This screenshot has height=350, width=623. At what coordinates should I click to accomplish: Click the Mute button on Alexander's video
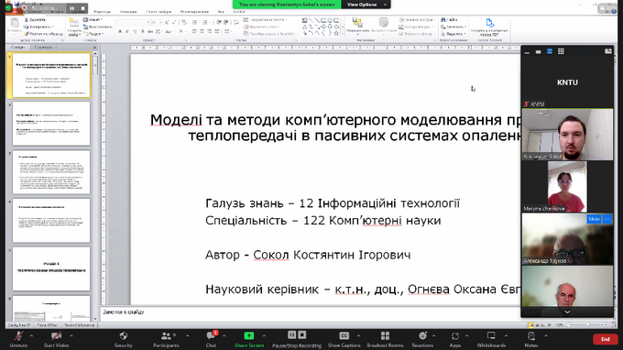click(x=594, y=219)
